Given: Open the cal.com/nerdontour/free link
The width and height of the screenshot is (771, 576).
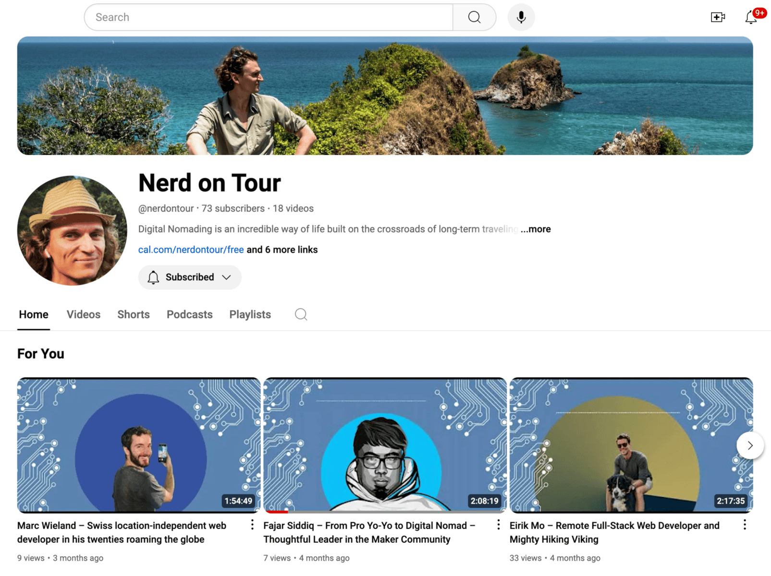Looking at the screenshot, I should (191, 250).
